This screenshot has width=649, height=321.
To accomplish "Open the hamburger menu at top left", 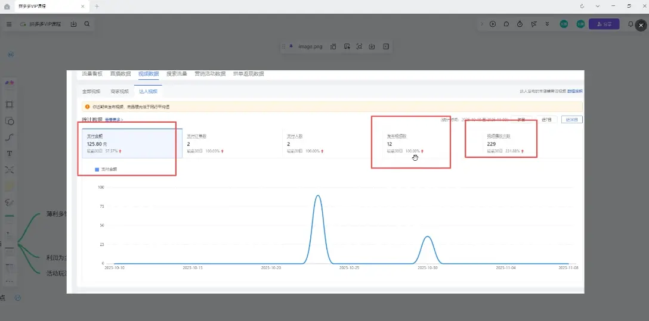I will (x=9, y=24).
